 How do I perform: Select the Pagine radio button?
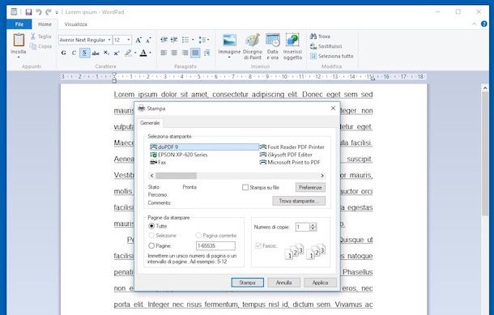coord(151,245)
